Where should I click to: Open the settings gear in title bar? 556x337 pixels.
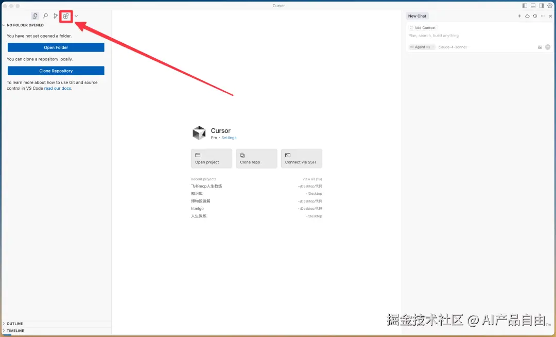point(550,6)
